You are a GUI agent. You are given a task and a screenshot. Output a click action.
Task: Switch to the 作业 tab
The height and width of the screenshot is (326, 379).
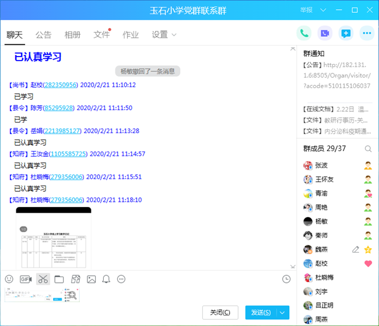(x=131, y=35)
